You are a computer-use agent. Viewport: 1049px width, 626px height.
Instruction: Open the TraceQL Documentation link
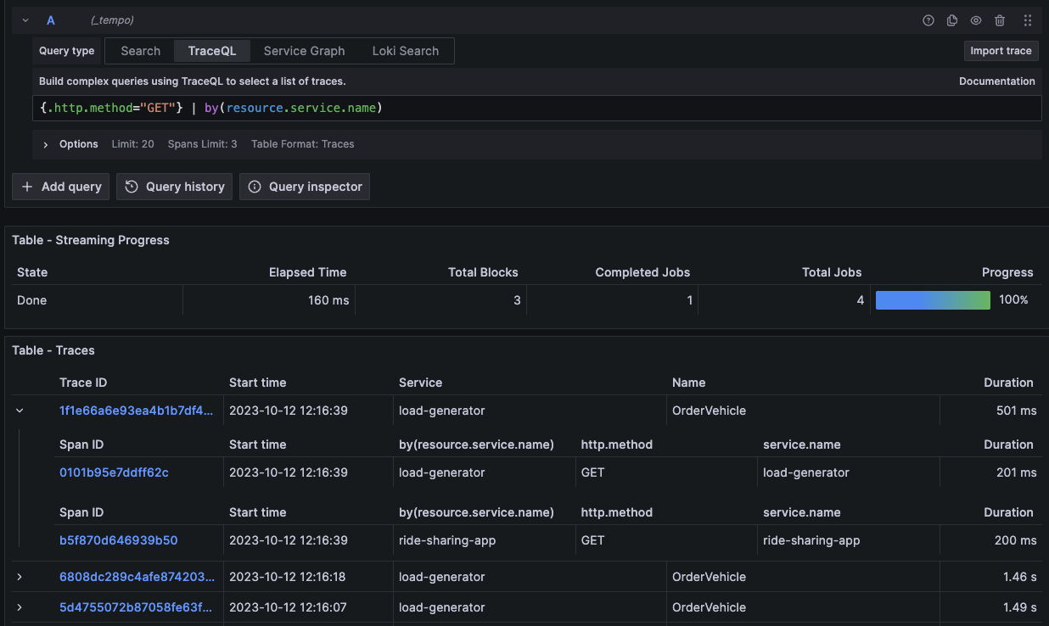tap(996, 81)
